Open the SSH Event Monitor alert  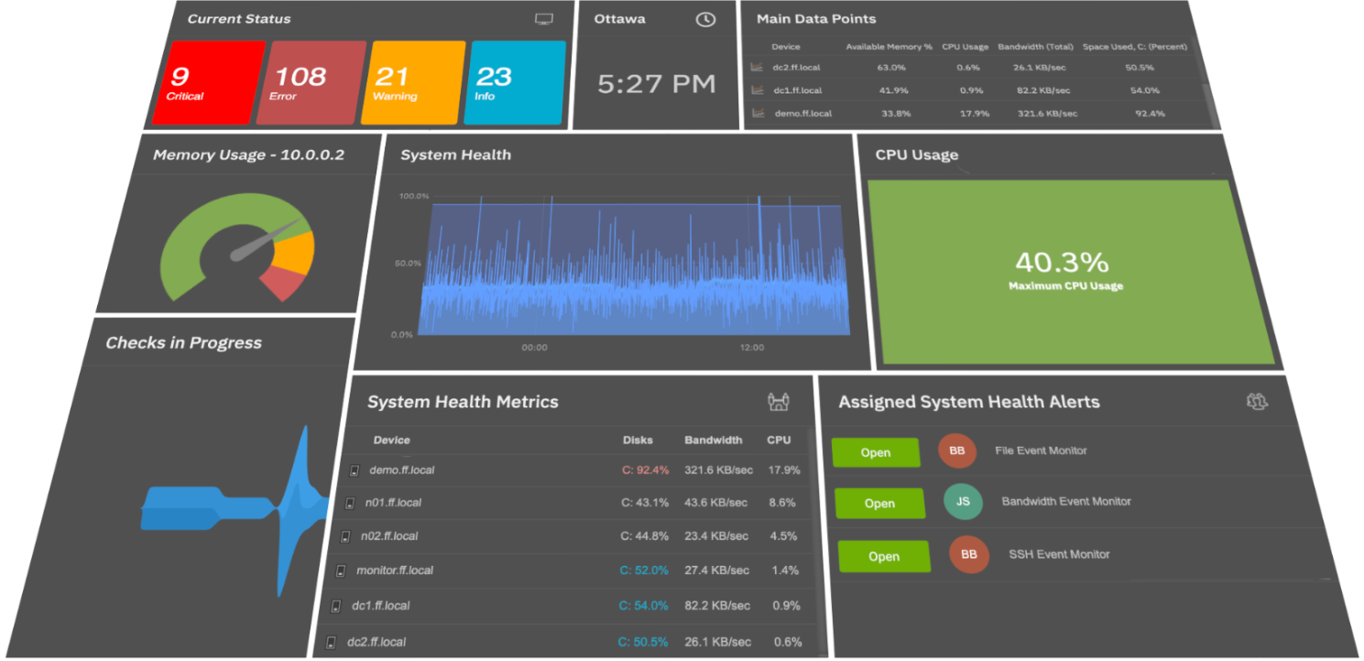(x=883, y=556)
